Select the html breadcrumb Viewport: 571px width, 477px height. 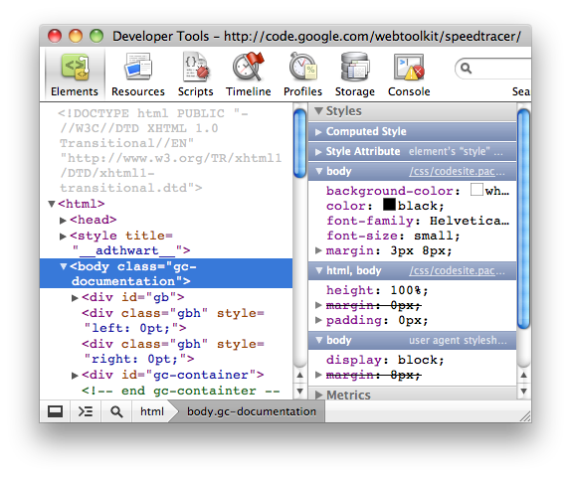(152, 411)
